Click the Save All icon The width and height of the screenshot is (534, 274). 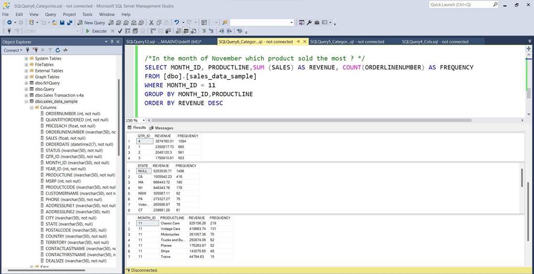(x=69, y=23)
